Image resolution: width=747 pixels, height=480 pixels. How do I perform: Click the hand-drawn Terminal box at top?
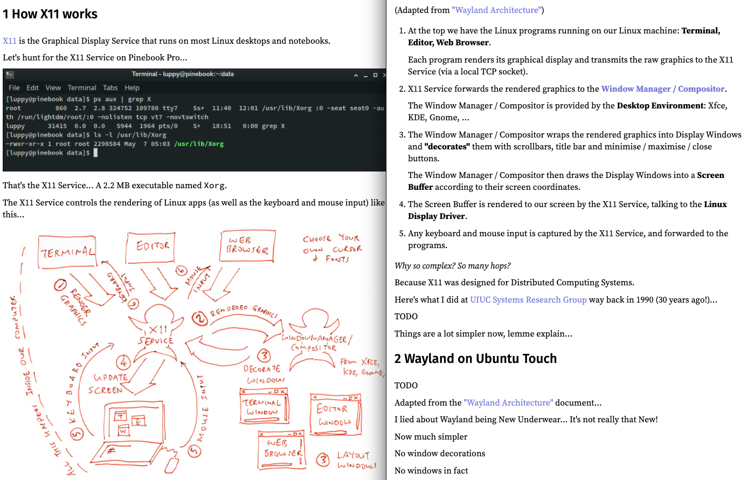click(x=68, y=252)
